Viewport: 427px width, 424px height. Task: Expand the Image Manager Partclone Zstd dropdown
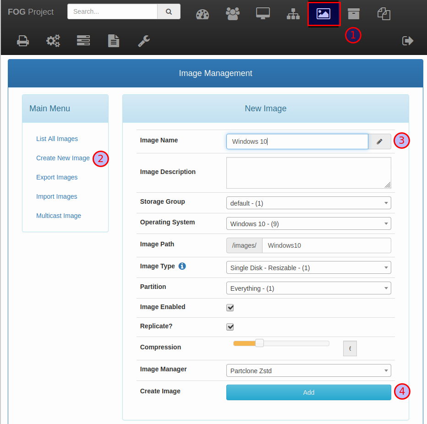308,370
